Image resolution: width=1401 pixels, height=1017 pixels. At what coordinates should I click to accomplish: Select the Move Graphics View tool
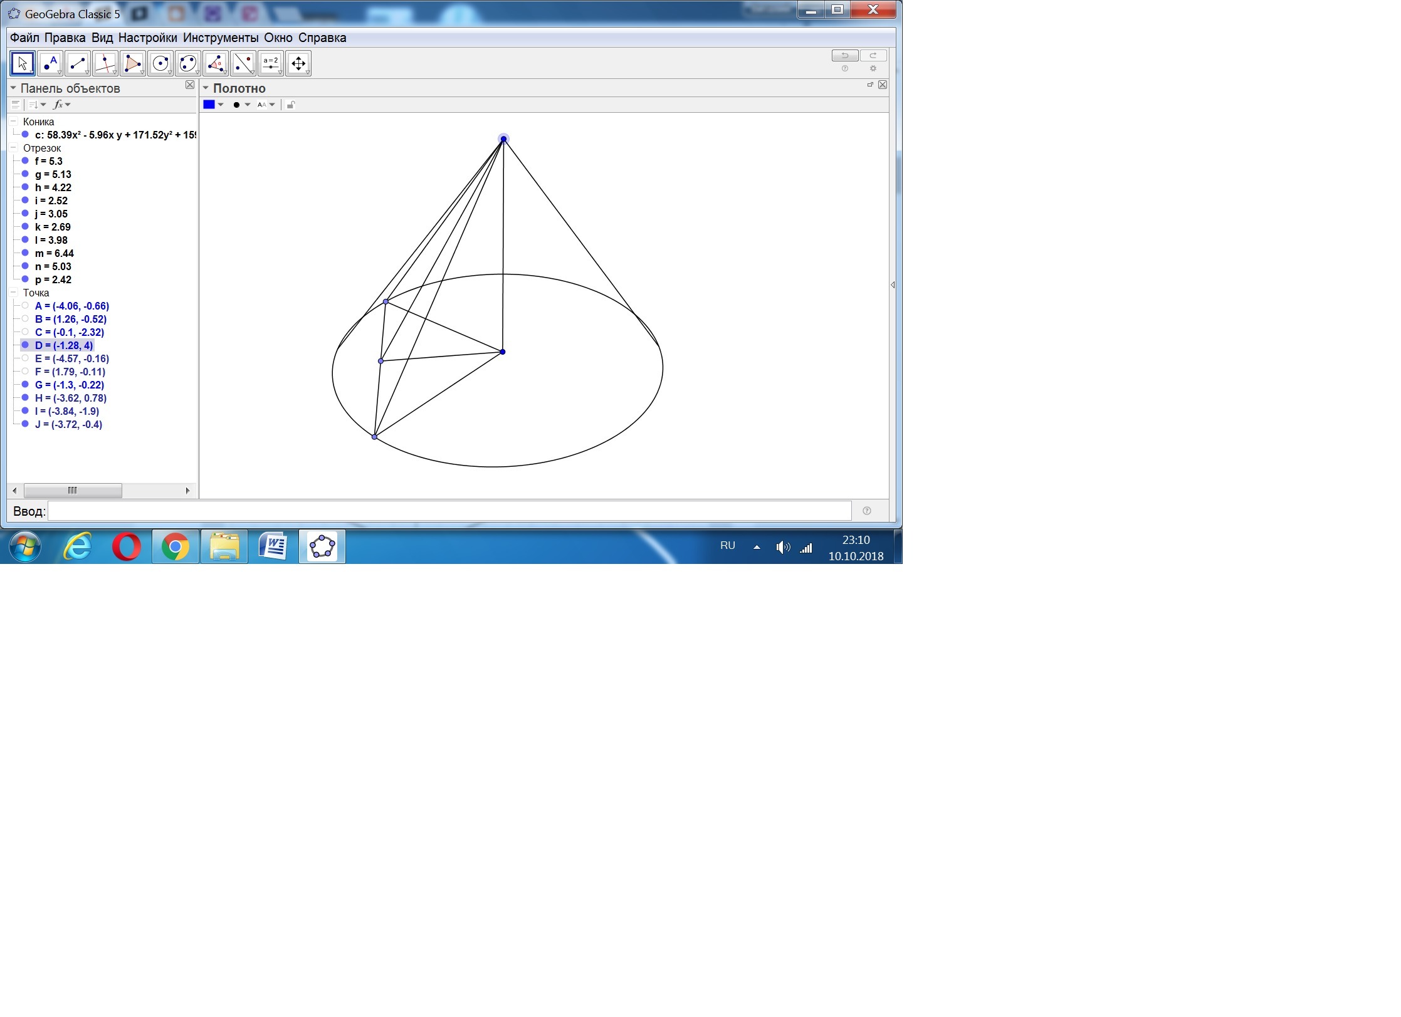(x=298, y=63)
